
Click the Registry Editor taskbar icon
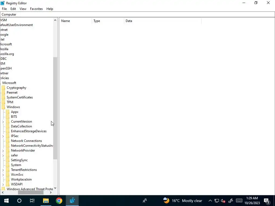(72, 201)
